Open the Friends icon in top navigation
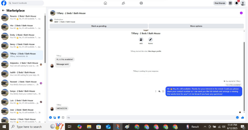 (123, 3)
